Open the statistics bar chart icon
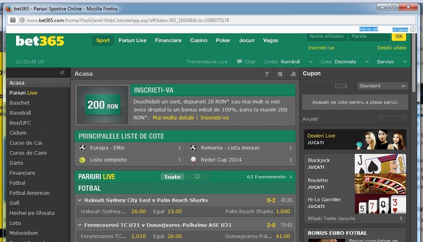The image size is (423, 242). (x=293, y=74)
